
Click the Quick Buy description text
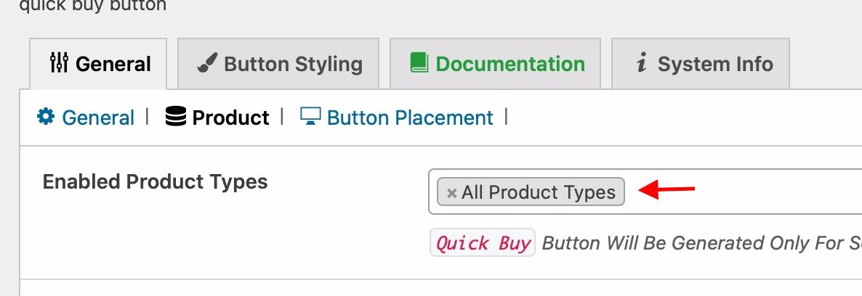[x=701, y=243]
